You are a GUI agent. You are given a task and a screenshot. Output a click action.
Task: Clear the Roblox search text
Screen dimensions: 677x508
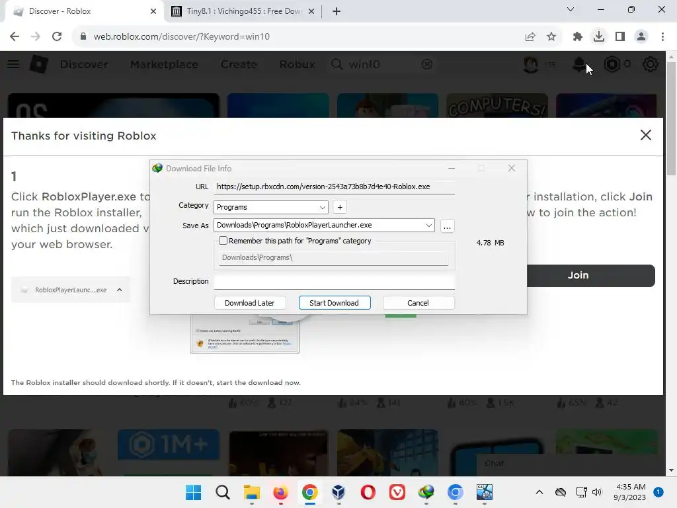tap(427, 64)
